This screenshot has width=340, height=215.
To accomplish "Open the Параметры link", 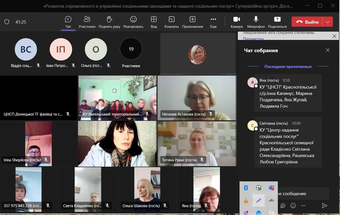I will tap(253, 39).
